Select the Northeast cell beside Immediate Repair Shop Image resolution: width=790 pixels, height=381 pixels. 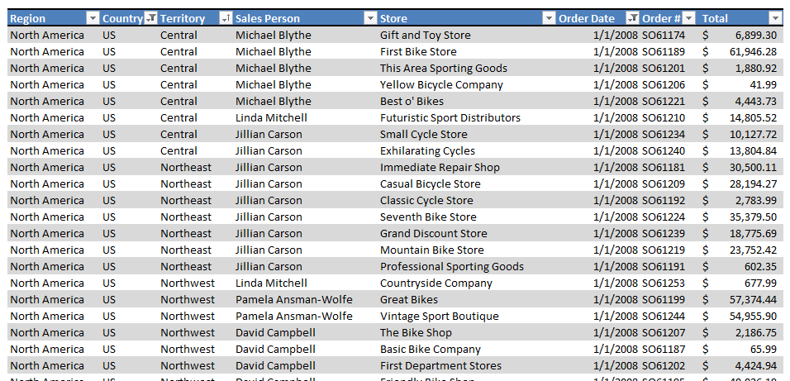tap(196, 167)
